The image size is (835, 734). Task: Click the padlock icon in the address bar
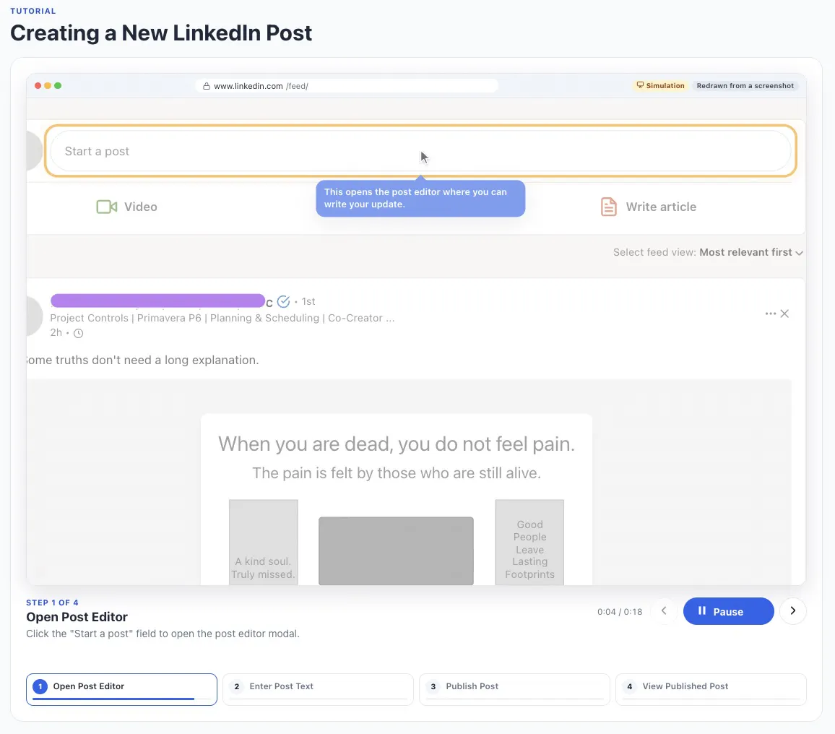[x=206, y=86]
